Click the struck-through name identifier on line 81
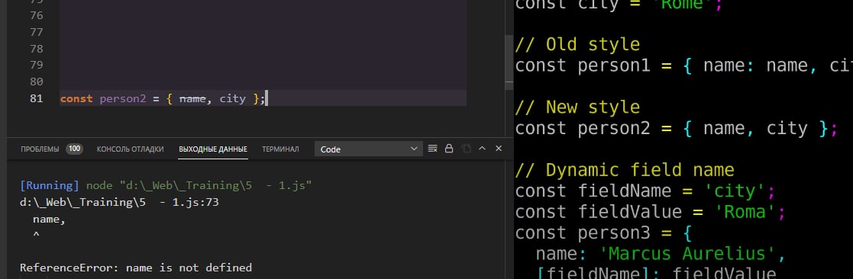 point(192,99)
